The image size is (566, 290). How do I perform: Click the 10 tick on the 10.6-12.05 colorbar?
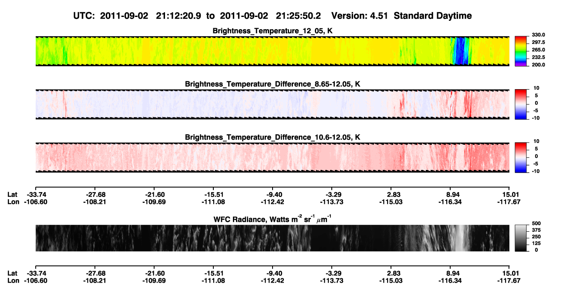(536, 141)
